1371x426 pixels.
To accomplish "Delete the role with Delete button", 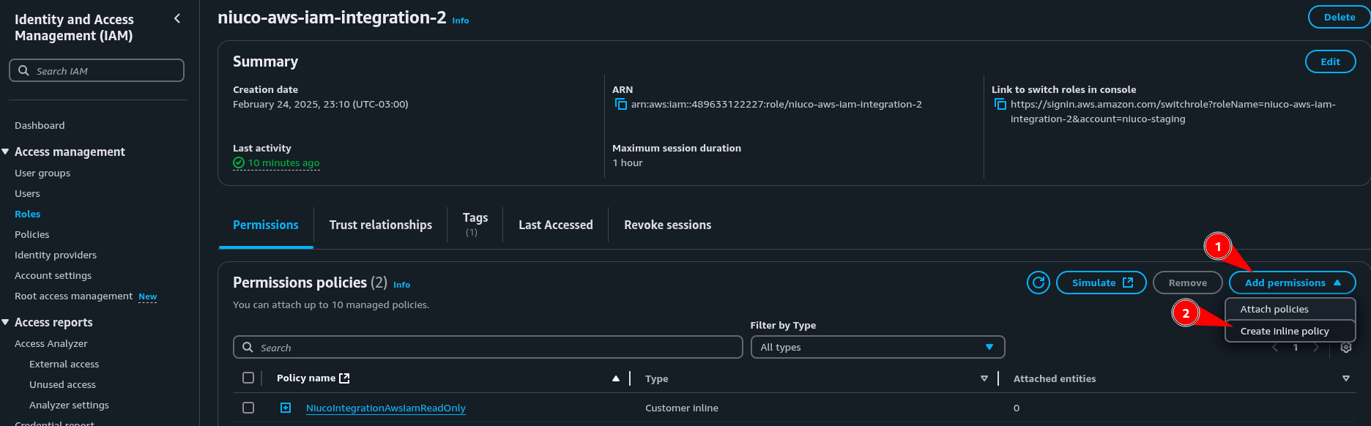I will (1339, 17).
